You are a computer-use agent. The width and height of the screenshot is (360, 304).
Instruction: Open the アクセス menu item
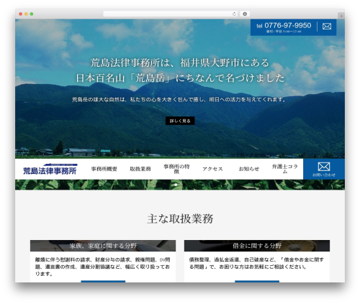coord(212,169)
